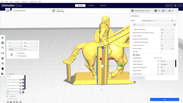The image size is (183, 103).
Task: Open the settings visibility hamburger menu
Action: pyautogui.click(x=174, y=25)
